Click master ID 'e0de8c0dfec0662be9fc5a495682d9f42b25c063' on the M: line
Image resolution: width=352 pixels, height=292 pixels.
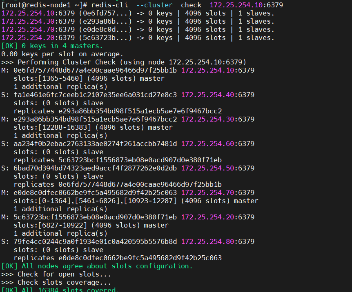click(x=95, y=192)
